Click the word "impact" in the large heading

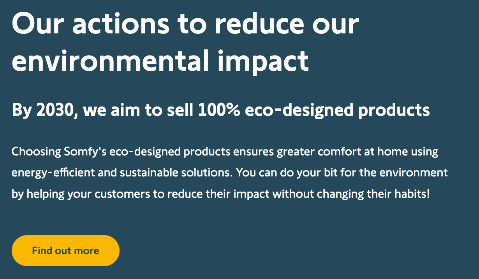263,60
